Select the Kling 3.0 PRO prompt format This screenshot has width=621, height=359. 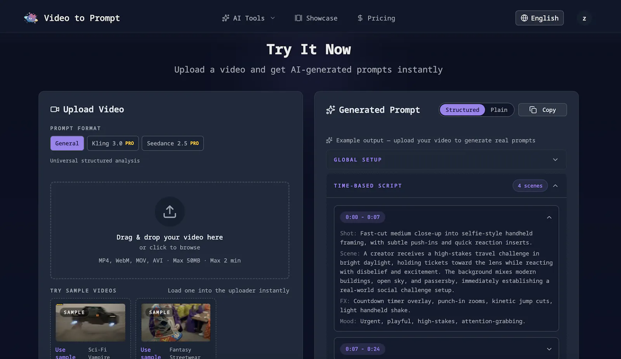point(113,143)
